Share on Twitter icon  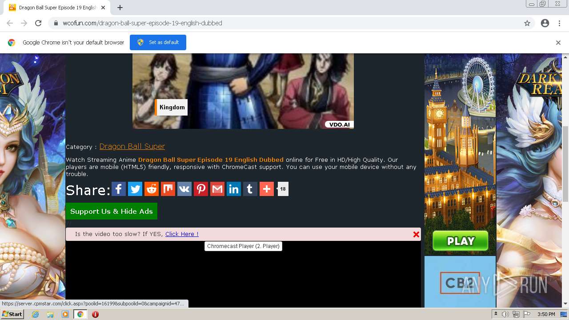tap(135, 189)
